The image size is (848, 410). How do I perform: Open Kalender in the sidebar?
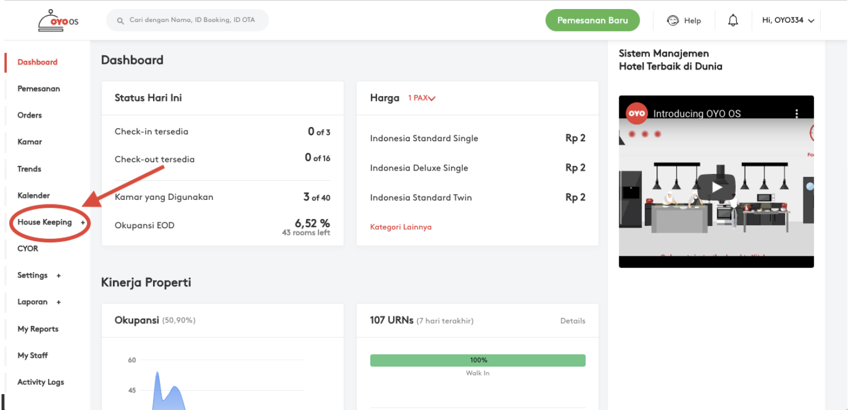click(33, 195)
